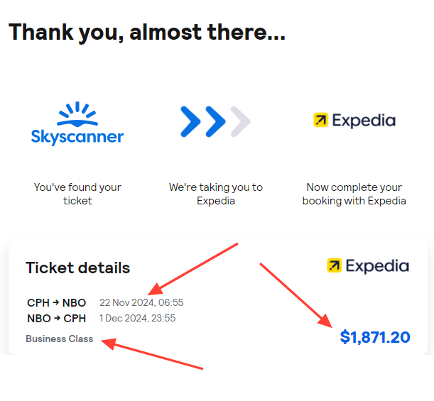
Task: Click "We're taking you to Expedia" text
Action: click(216, 194)
